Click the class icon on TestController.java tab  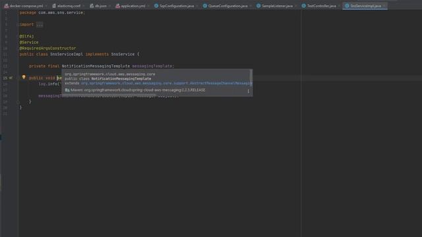303,6
